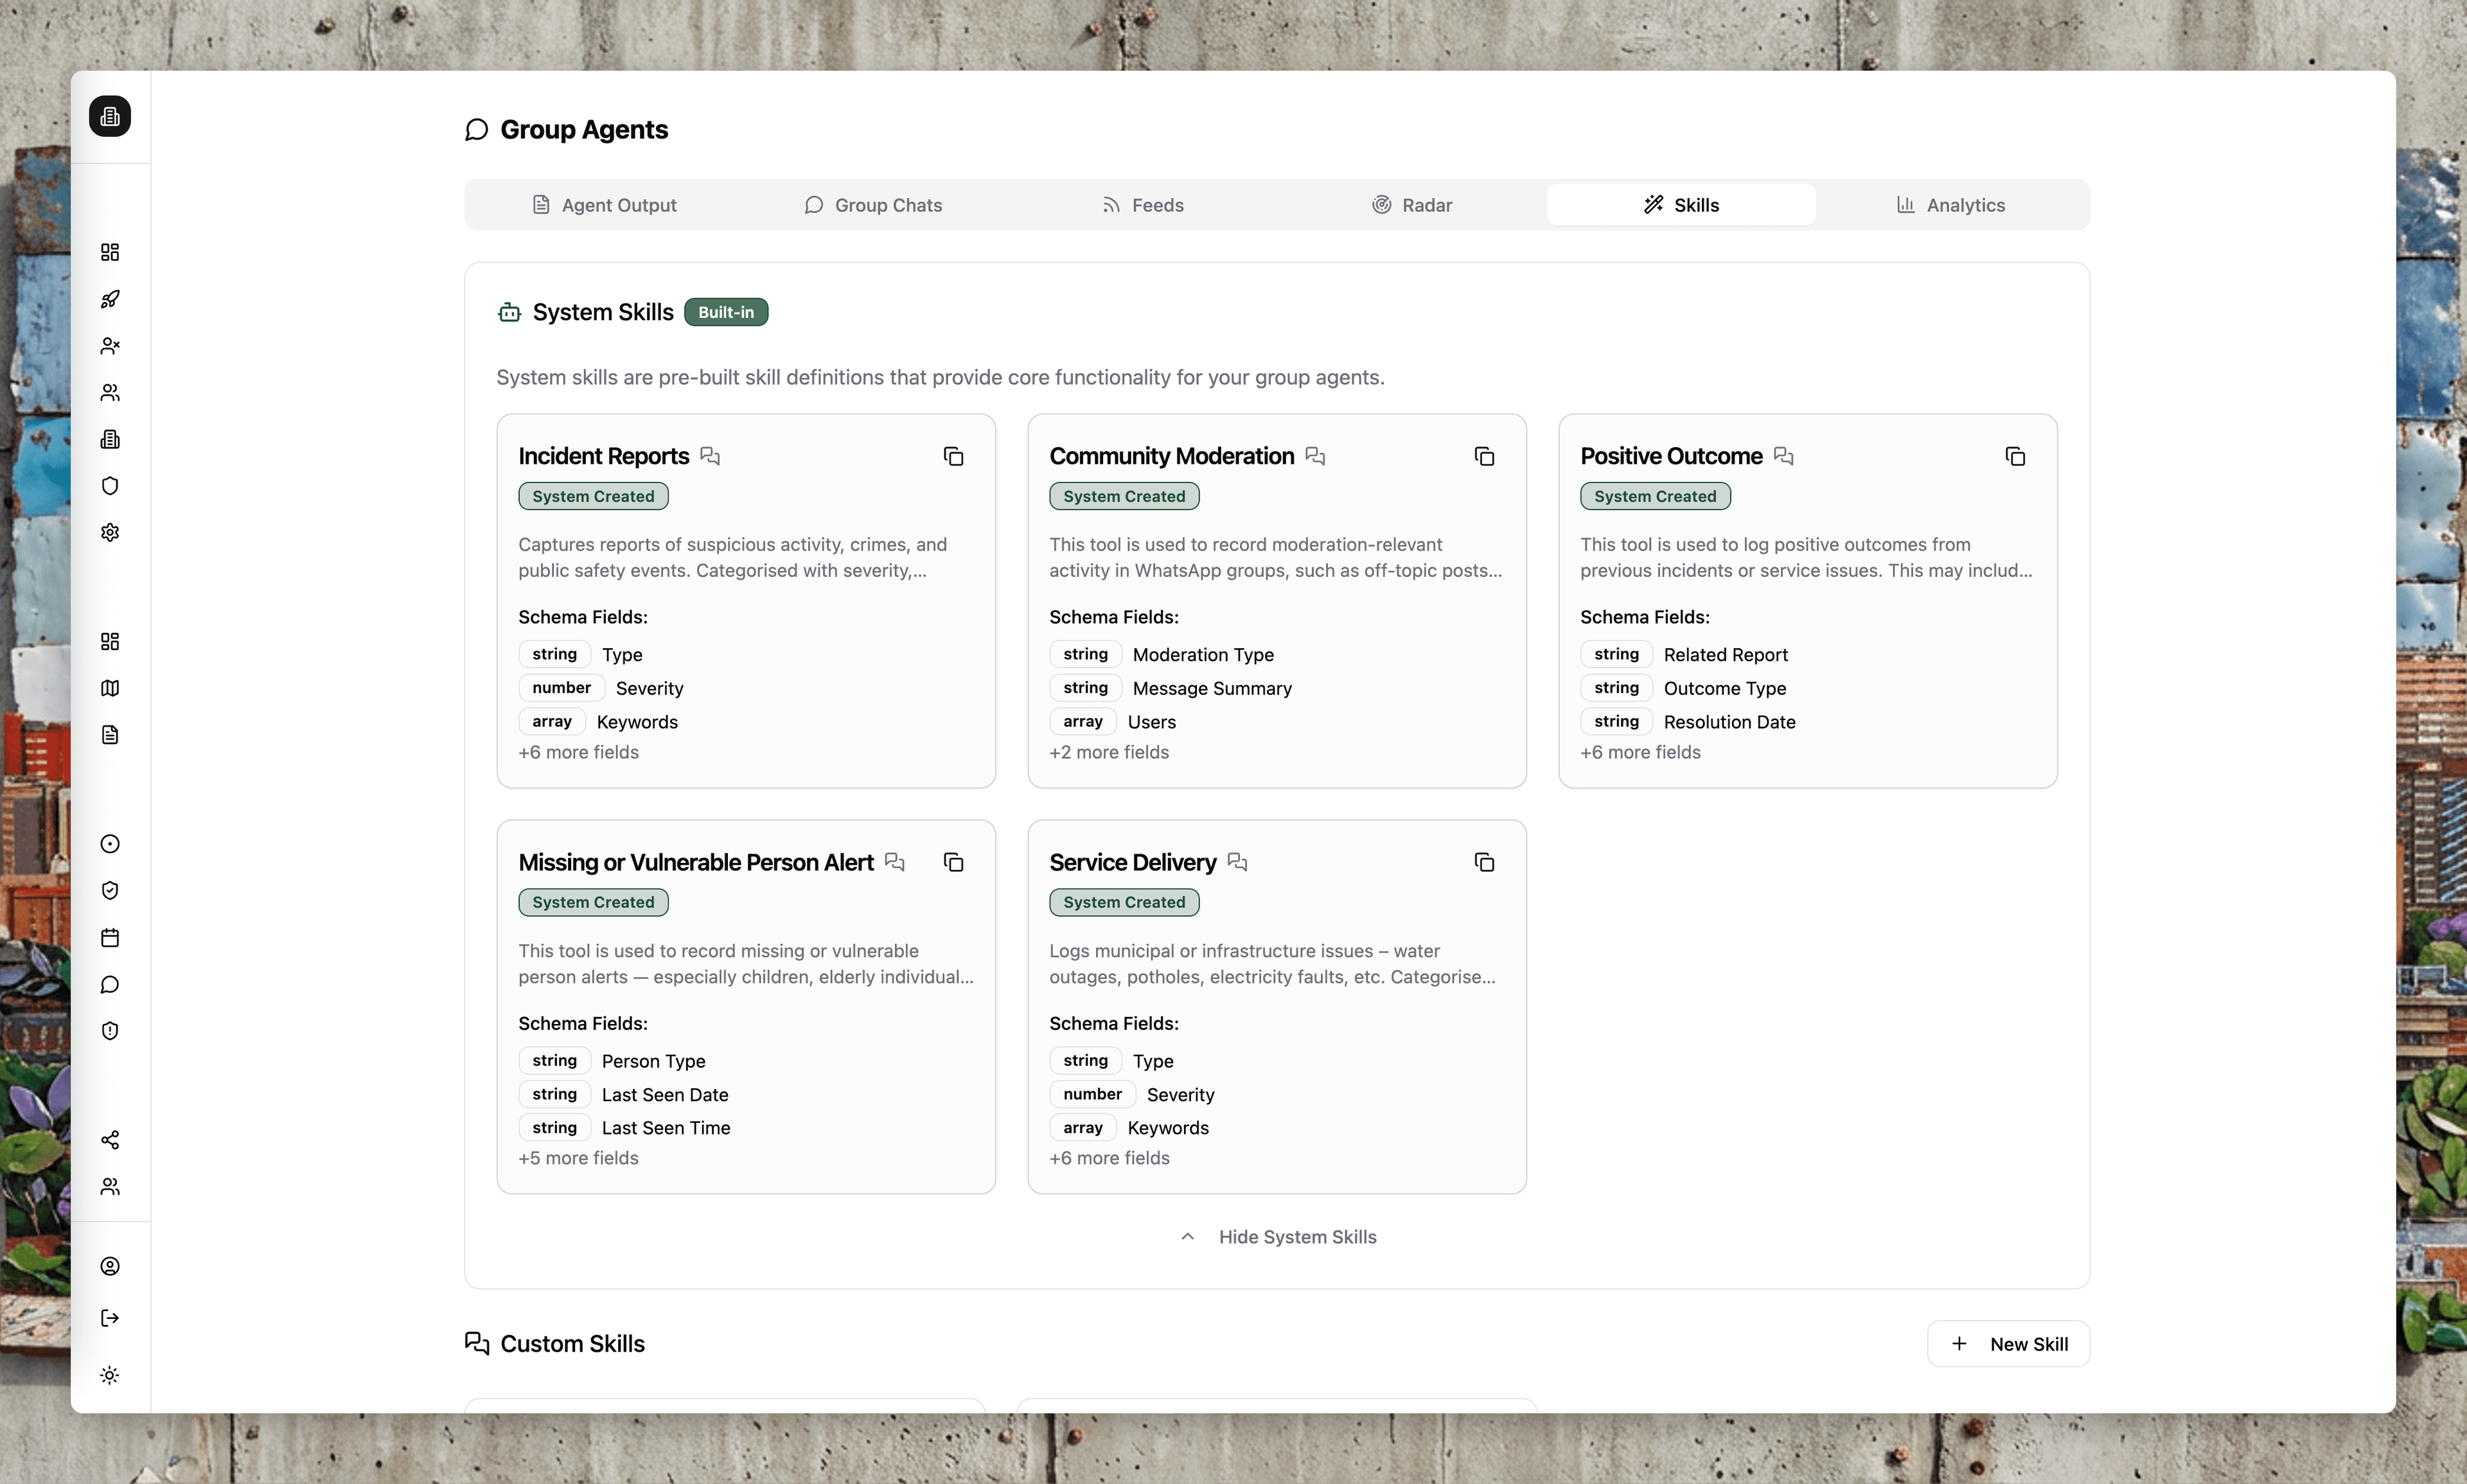Image resolution: width=2467 pixels, height=1484 pixels.
Task: Click the shield alert icon in sidebar
Action: pyautogui.click(x=110, y=1030)
